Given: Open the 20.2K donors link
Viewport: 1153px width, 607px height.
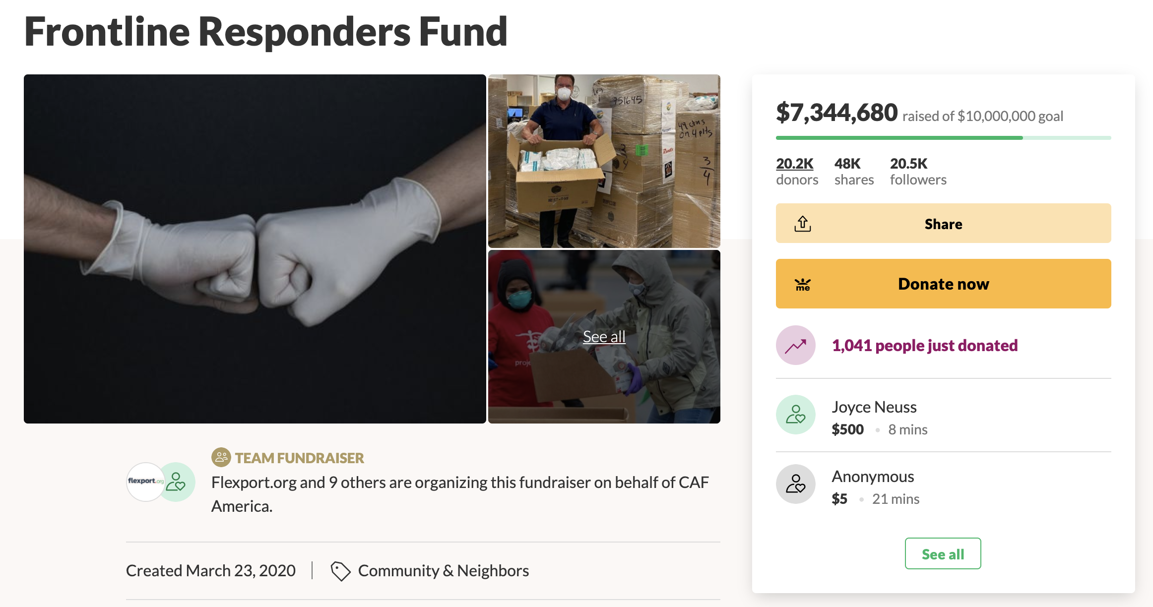Looking at the screenshot, I should (x=794, y=164).
